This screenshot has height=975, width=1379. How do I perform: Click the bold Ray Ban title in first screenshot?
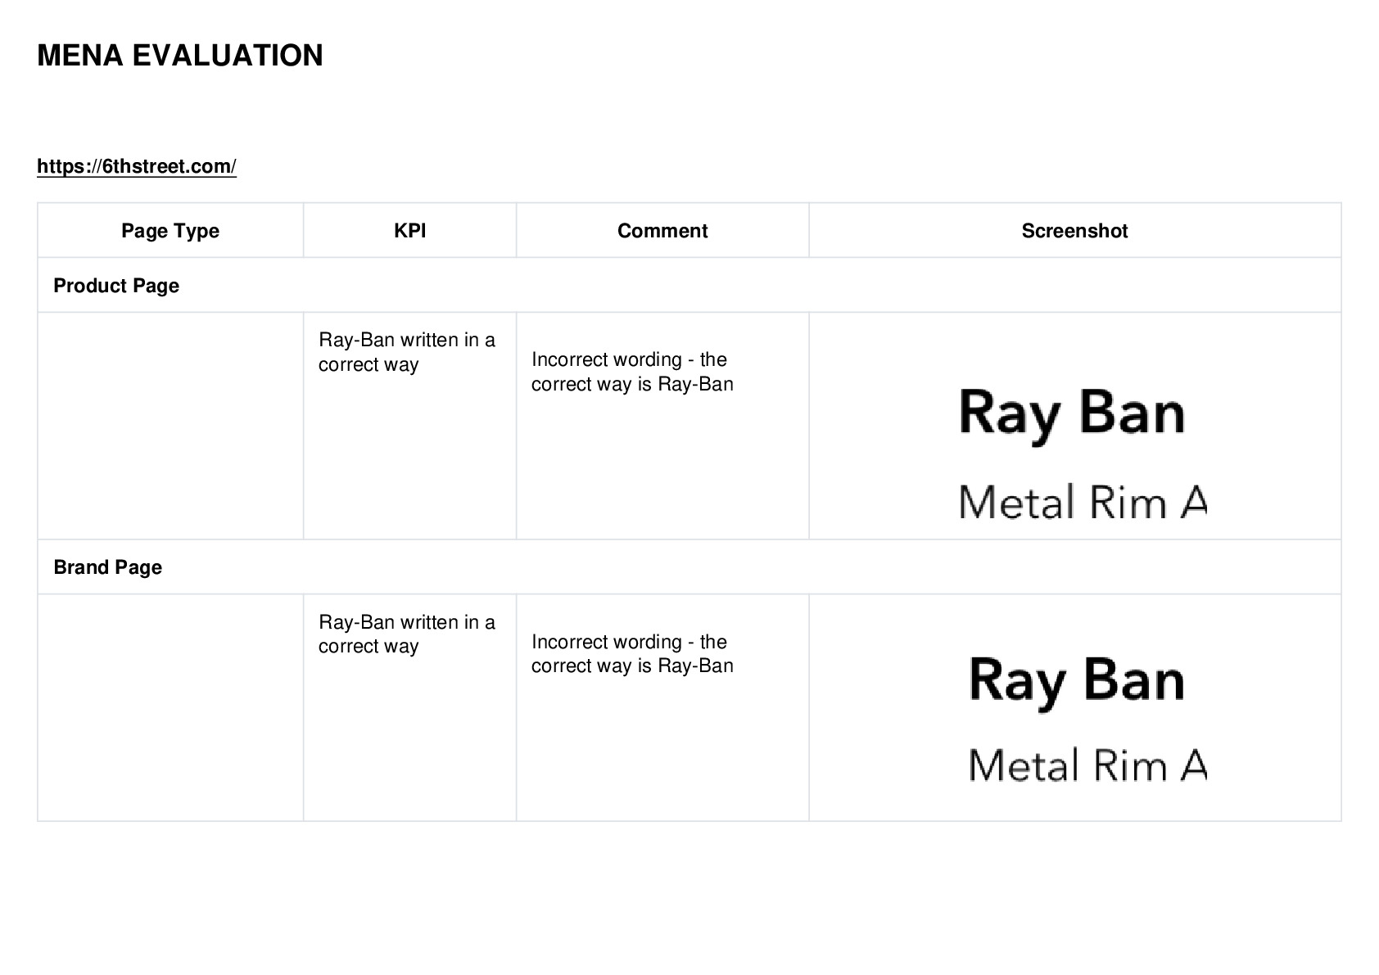(x=1072, y=415)
